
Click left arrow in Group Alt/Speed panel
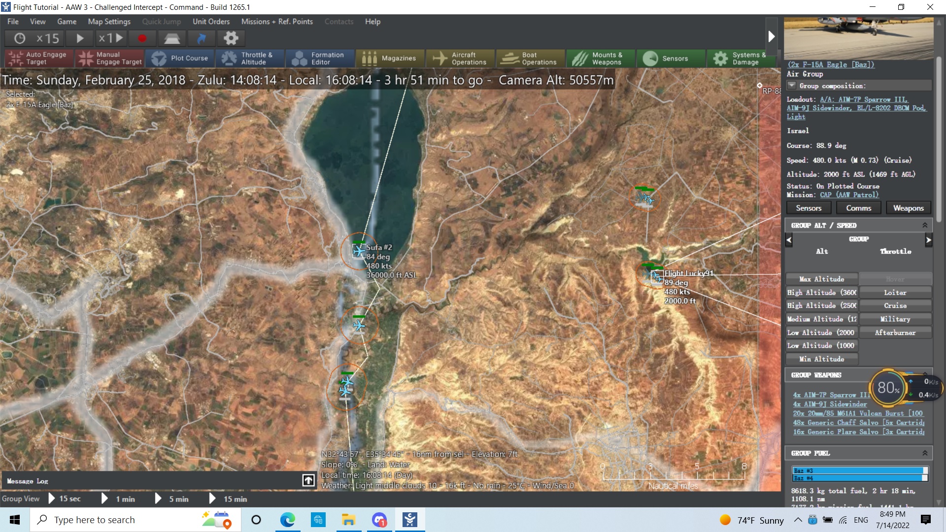click(x=789, y=240)
